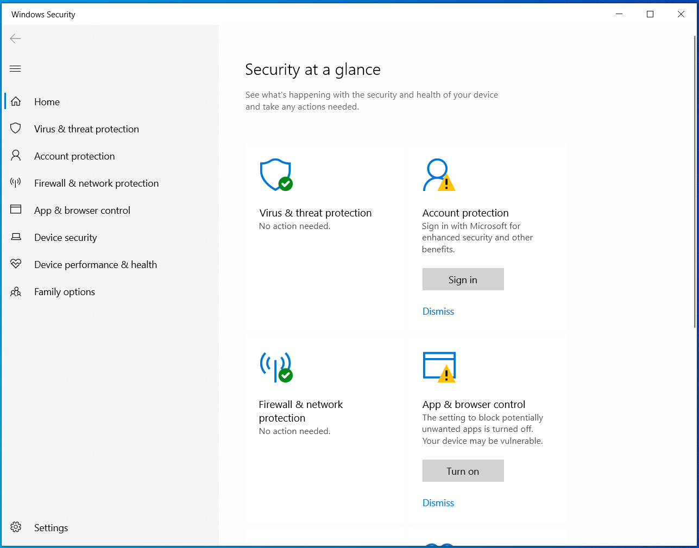Click 'Your device may be vulnerable' text
Image resolution: width=699 pixels, height=548 pixels.
[483, 441]
